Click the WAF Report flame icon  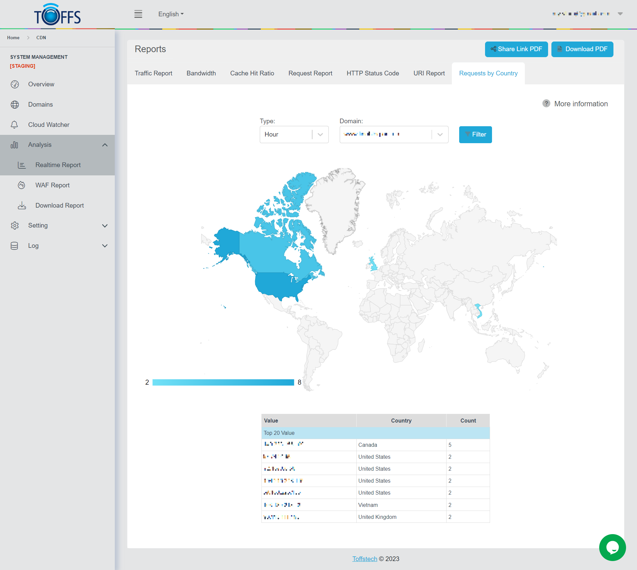click(x=22, y=185)
